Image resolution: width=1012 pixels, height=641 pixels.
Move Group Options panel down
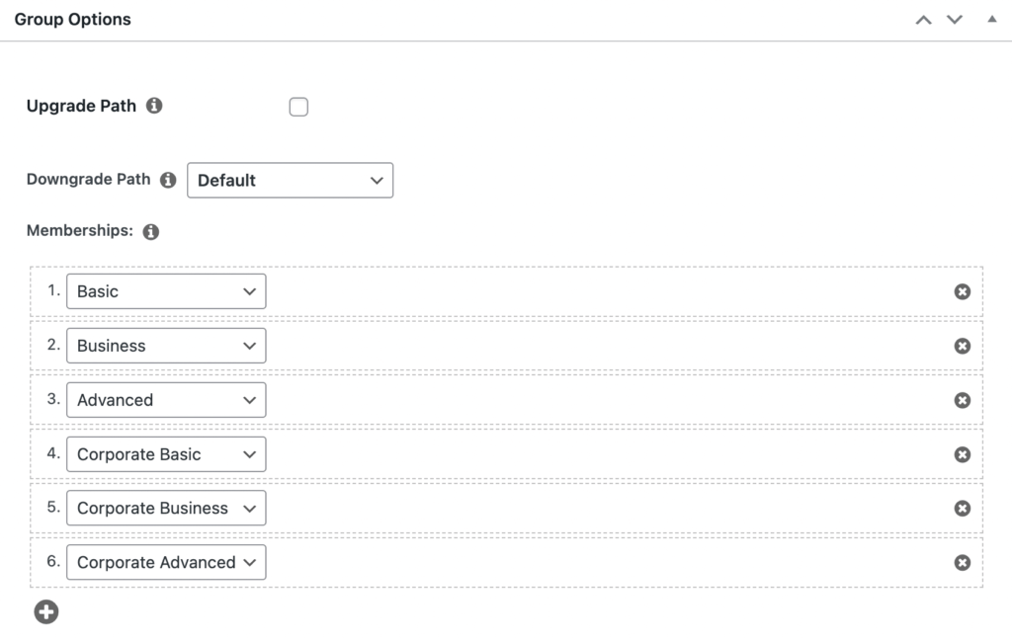[x=955, y=20]
